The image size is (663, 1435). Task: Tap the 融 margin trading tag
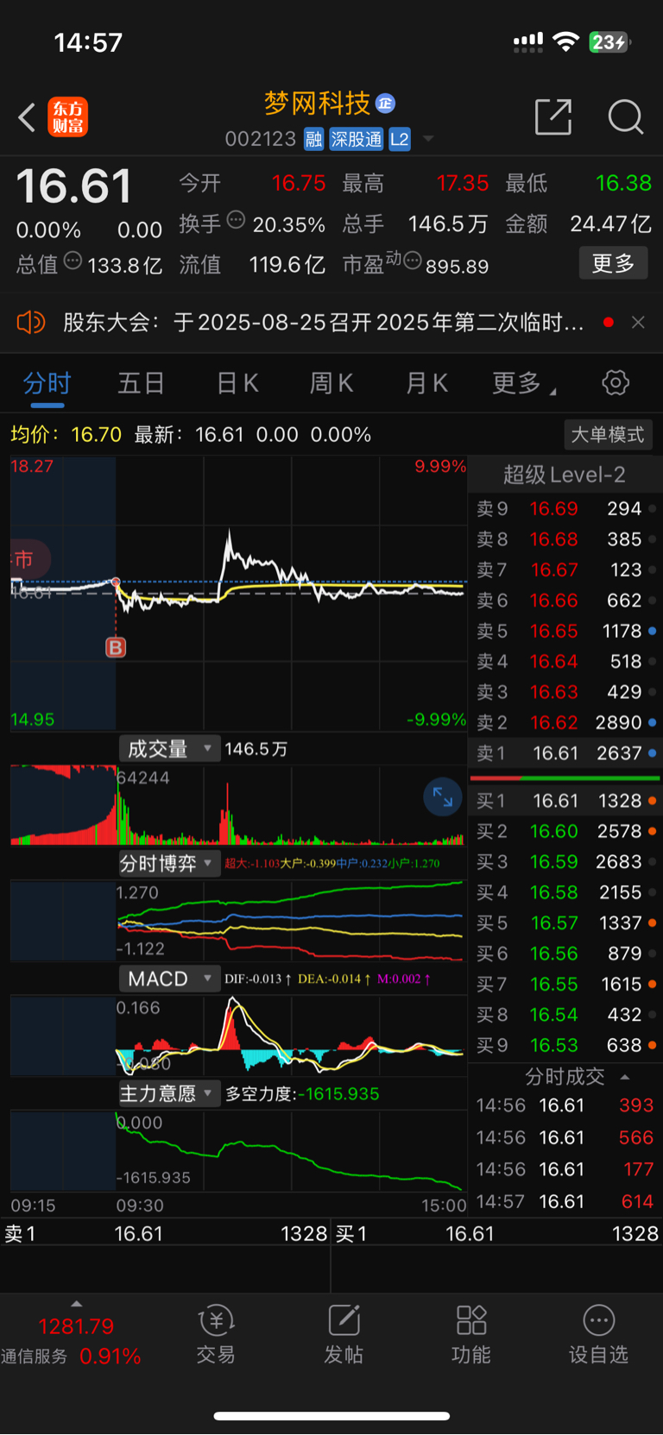point(313,139)
